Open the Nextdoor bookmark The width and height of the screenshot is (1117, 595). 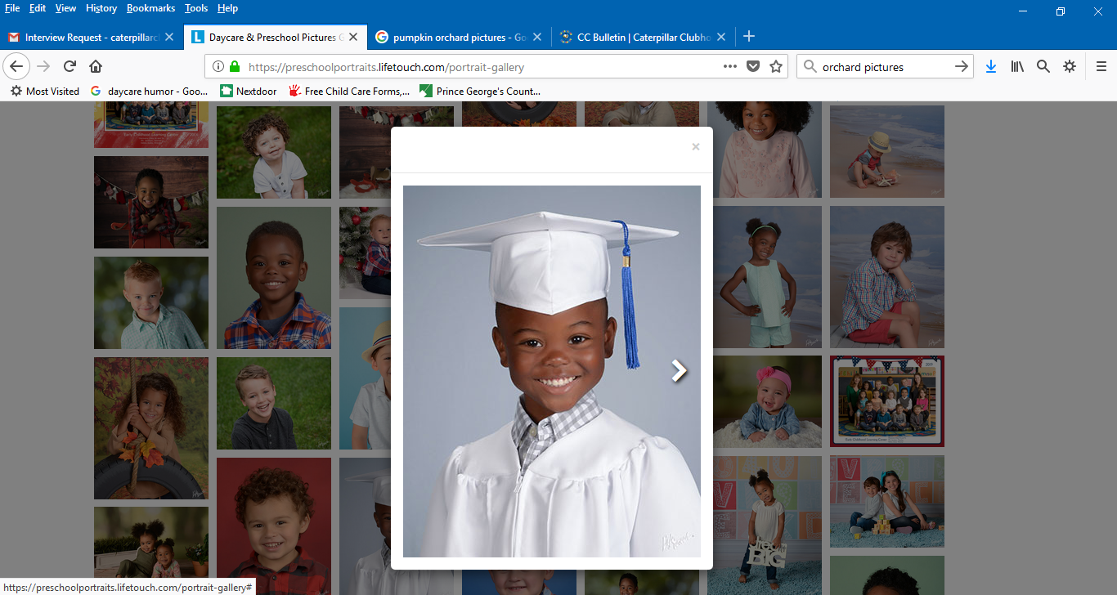point(249,92)
